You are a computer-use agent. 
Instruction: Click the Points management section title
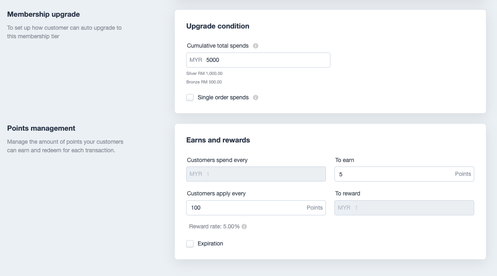coord(41,128)
